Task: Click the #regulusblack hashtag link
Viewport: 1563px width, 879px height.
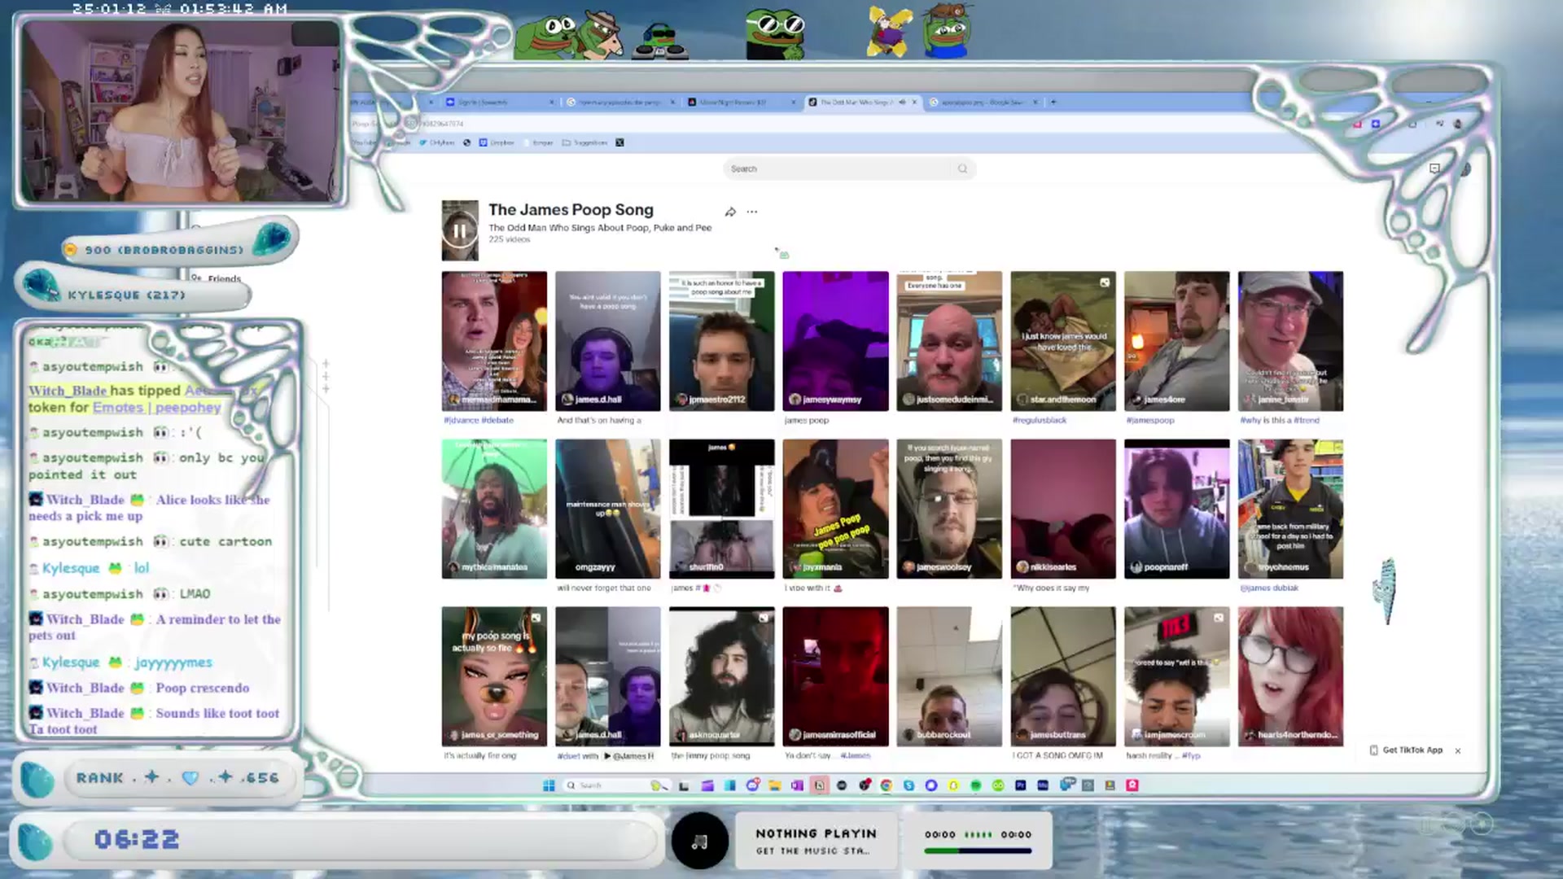Action: (x=1040, y=421)
